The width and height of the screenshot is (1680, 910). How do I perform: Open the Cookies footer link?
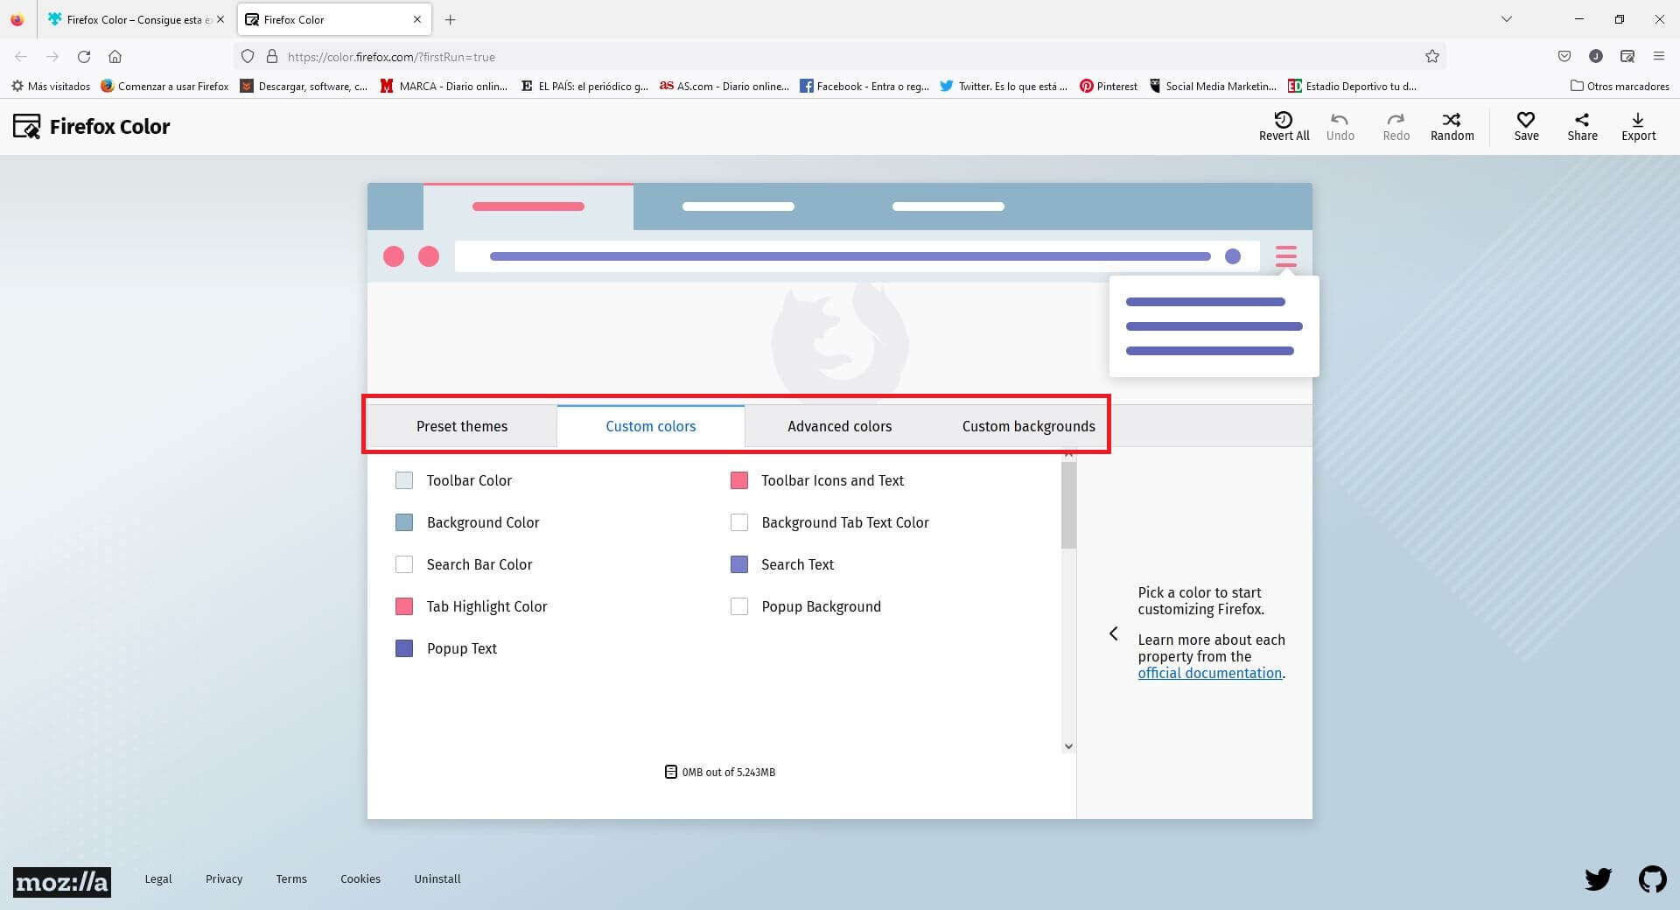(360, 878)
